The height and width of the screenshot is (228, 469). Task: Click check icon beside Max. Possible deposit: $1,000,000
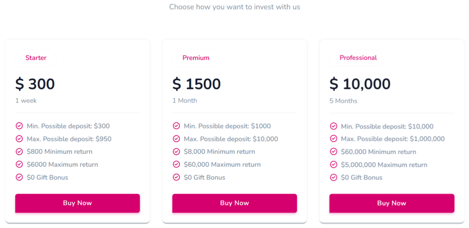click(x=333, y=139)
